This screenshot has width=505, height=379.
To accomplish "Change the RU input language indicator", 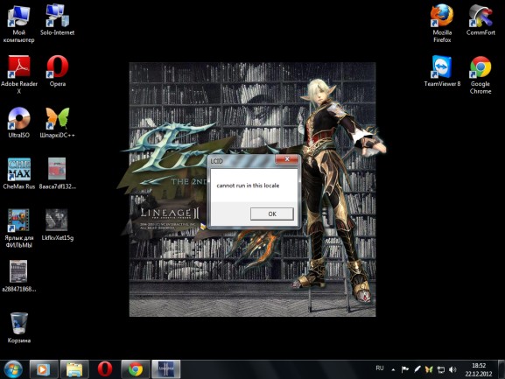I will coord(380,368).
